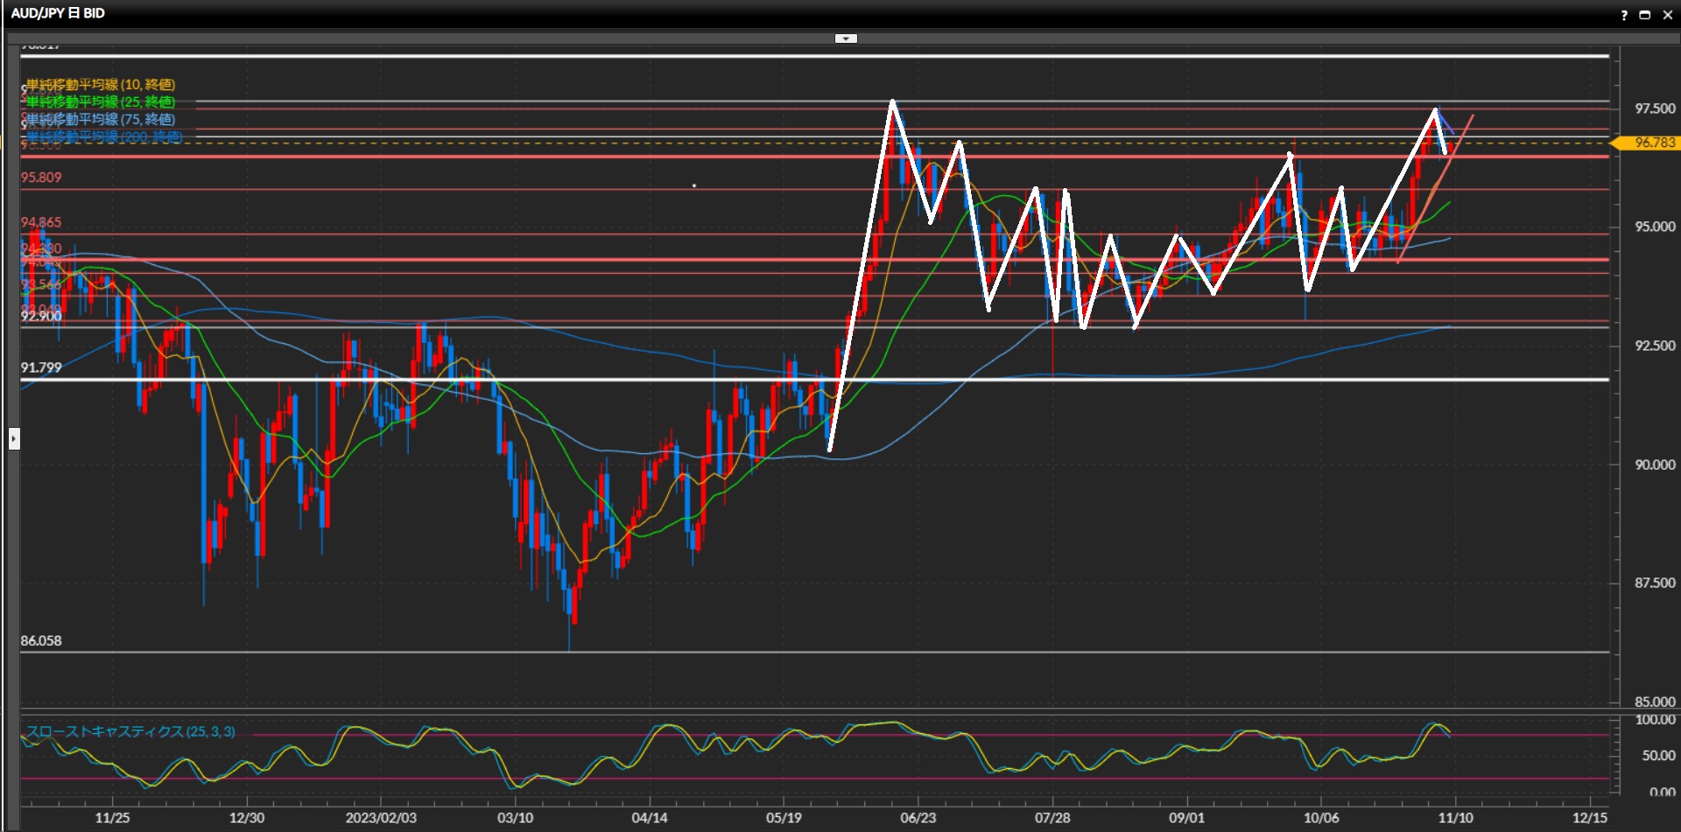The height and width of the screenshot is (832, 1681).
Task: Click the 94.865 red line label
Action: click(41, 223)
